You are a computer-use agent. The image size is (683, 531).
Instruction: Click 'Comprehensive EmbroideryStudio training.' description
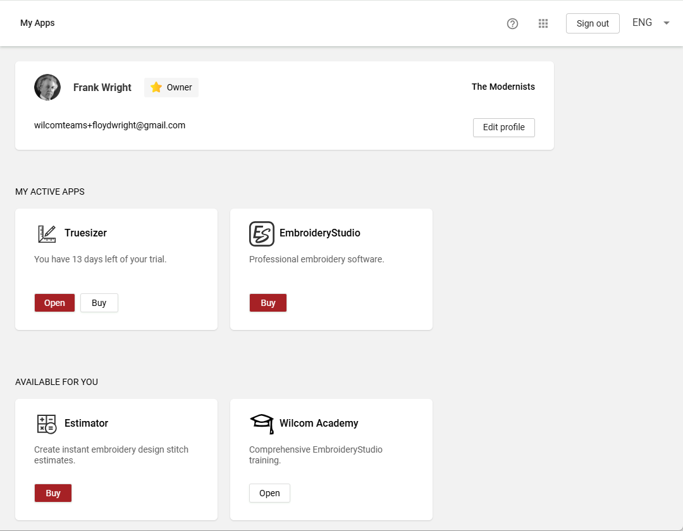click(x=316, y=455)
